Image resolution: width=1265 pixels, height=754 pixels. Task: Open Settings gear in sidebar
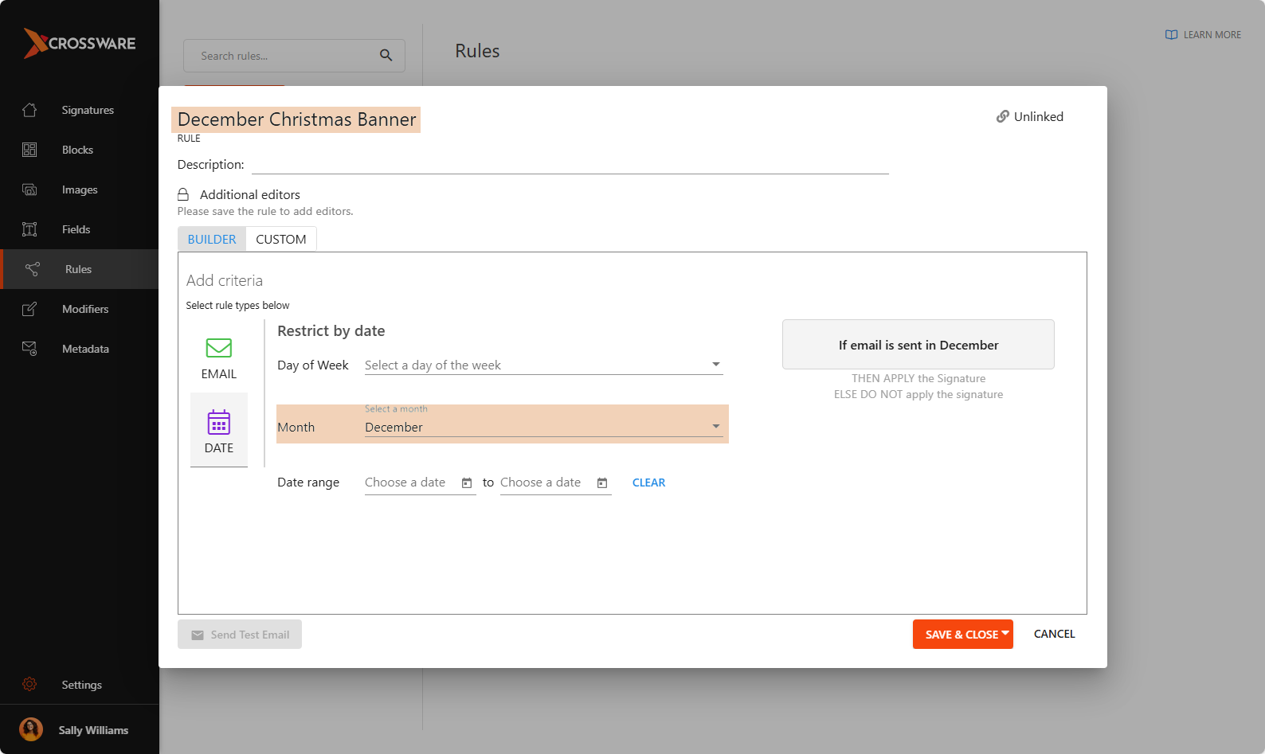pos(29,685)
